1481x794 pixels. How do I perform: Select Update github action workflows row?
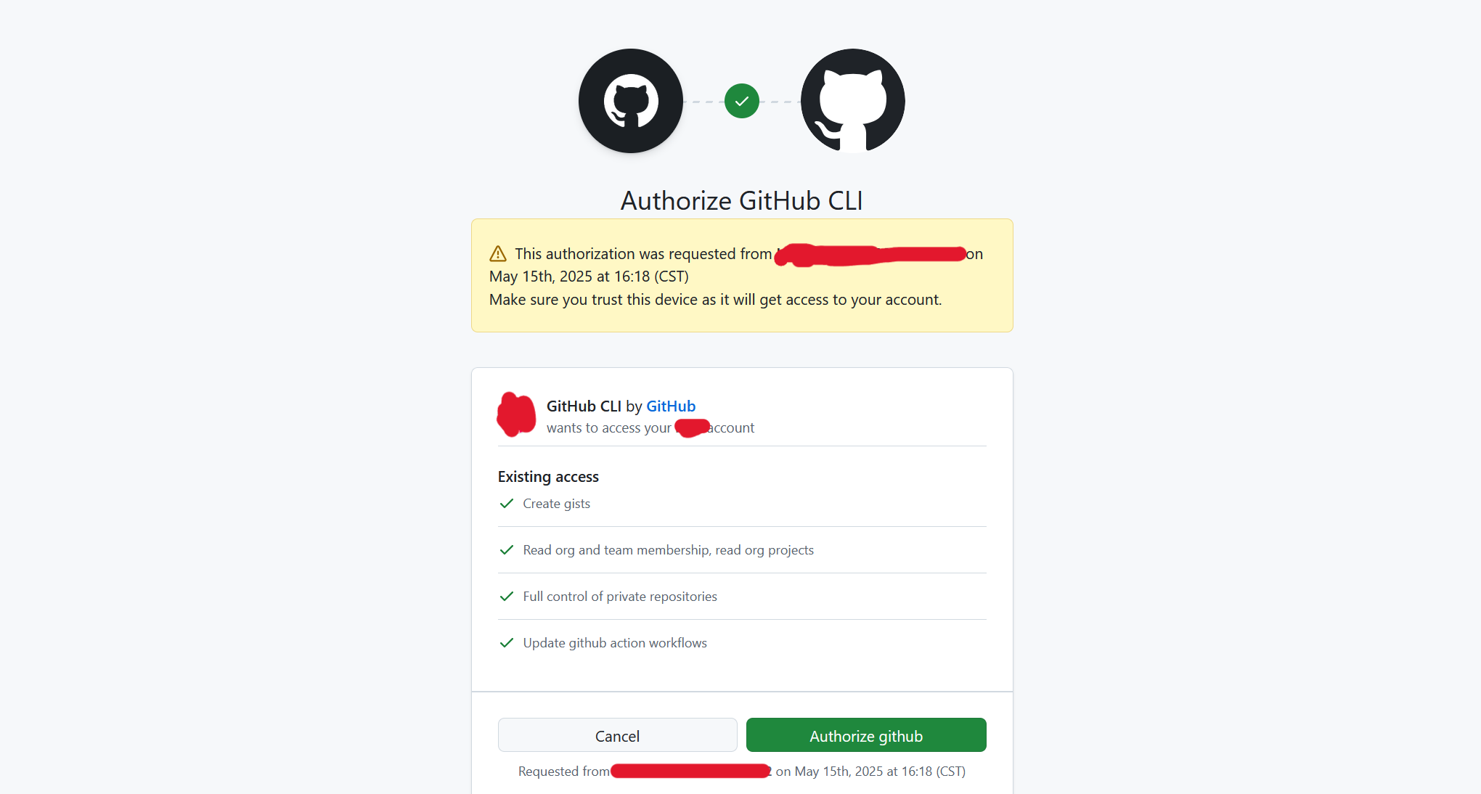pos(742,643)
